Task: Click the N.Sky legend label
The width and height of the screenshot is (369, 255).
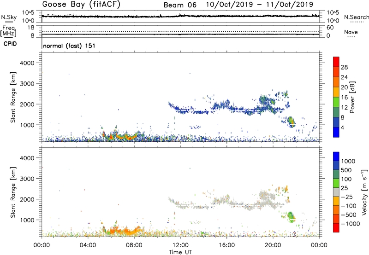Action: pos(9,17)
